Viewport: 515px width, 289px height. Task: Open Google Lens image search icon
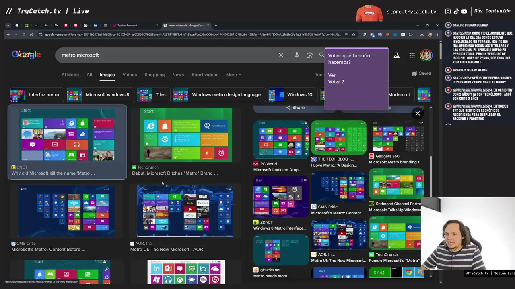click(x=309, y=55)
